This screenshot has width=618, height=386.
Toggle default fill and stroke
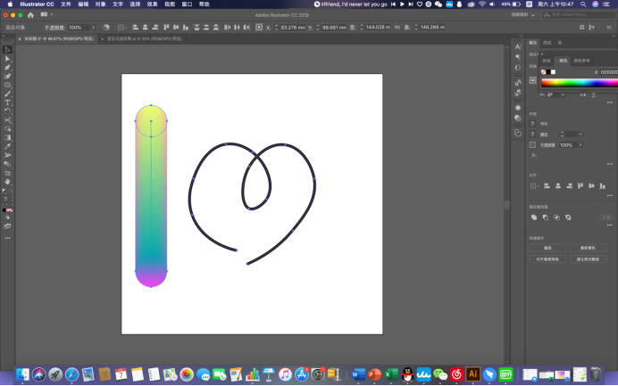[x=4, y=191]
